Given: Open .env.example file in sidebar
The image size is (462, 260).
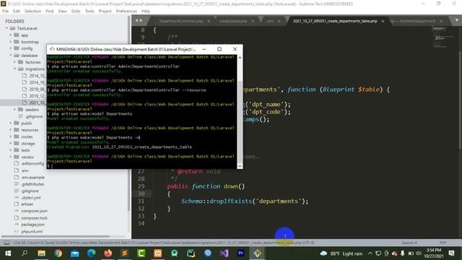Looking at the screenshot, I should tap(32, 178).
